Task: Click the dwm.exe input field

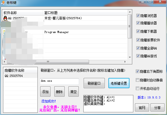Action: click(x=59, y=81)
